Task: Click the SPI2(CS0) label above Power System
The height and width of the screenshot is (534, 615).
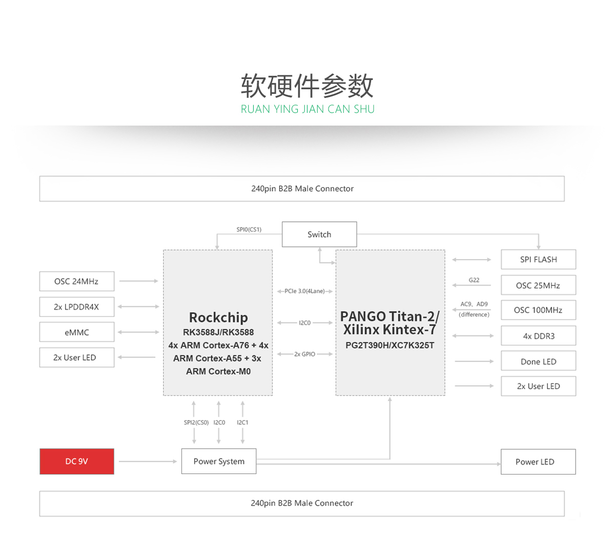Action: click(x=196, y=423)
